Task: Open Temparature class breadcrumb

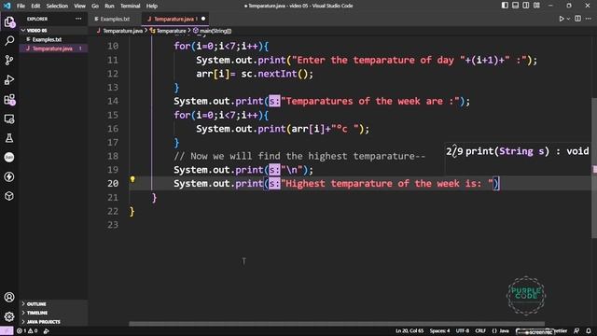Action: 168,31
